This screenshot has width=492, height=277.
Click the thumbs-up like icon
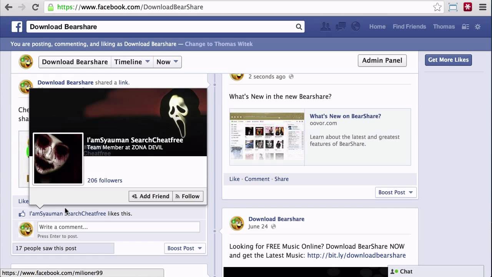(x=22, y=214)
